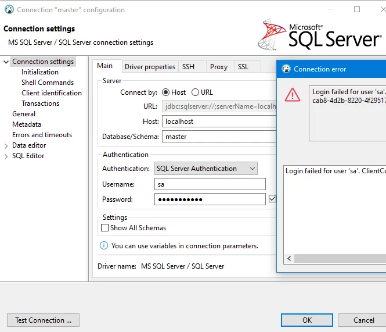Click the upper Login failed message box
Image resolution: width=386 pixels, height=332 pixels.
pyautogui.click(x=347, y=113)
